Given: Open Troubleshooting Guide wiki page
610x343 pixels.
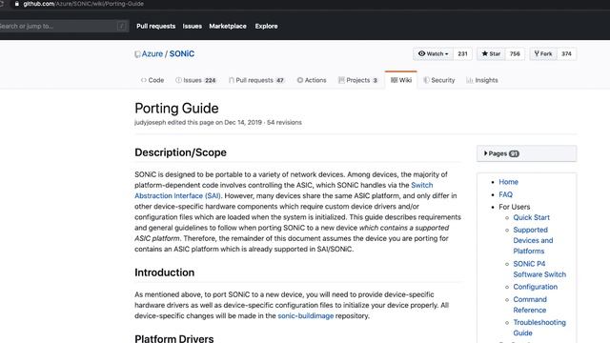Looking at the screenshot, I should click(x=539, y=328).
